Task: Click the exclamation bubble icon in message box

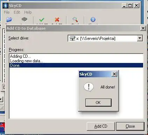Action: [89, 87]
